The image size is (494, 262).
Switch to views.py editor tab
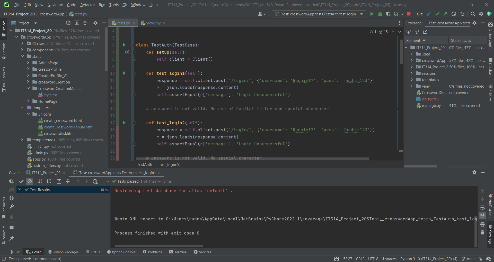pyautogui.click(x=153, y=23)
